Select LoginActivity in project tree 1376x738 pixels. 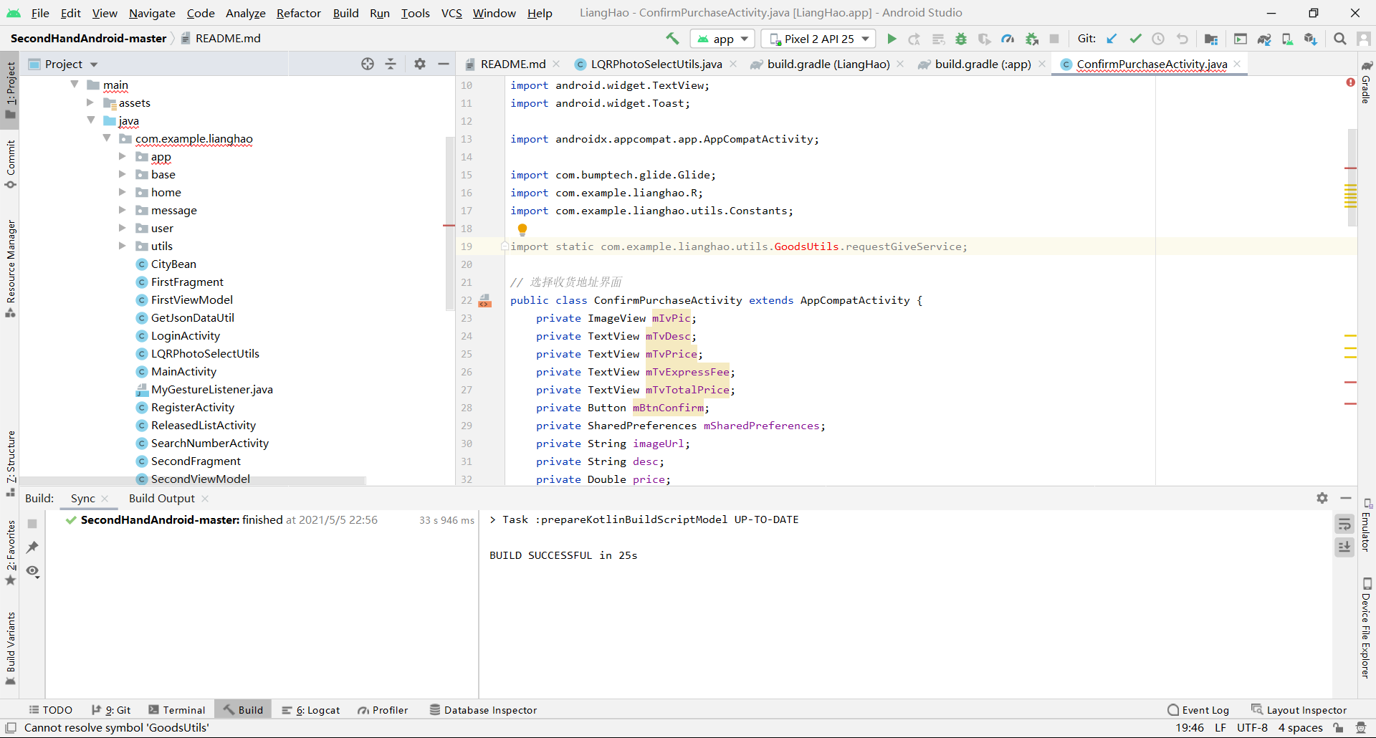pos(186,335)
